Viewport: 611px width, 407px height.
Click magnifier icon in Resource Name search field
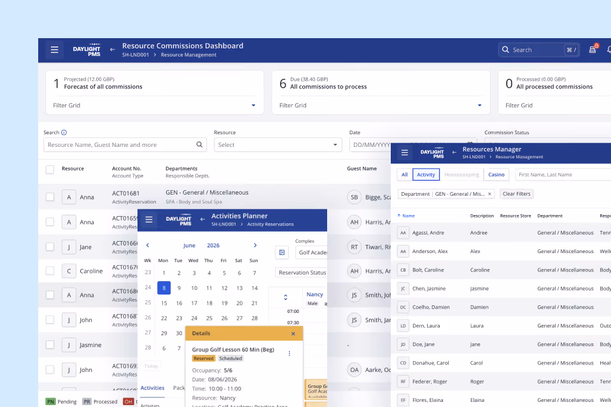199,144
